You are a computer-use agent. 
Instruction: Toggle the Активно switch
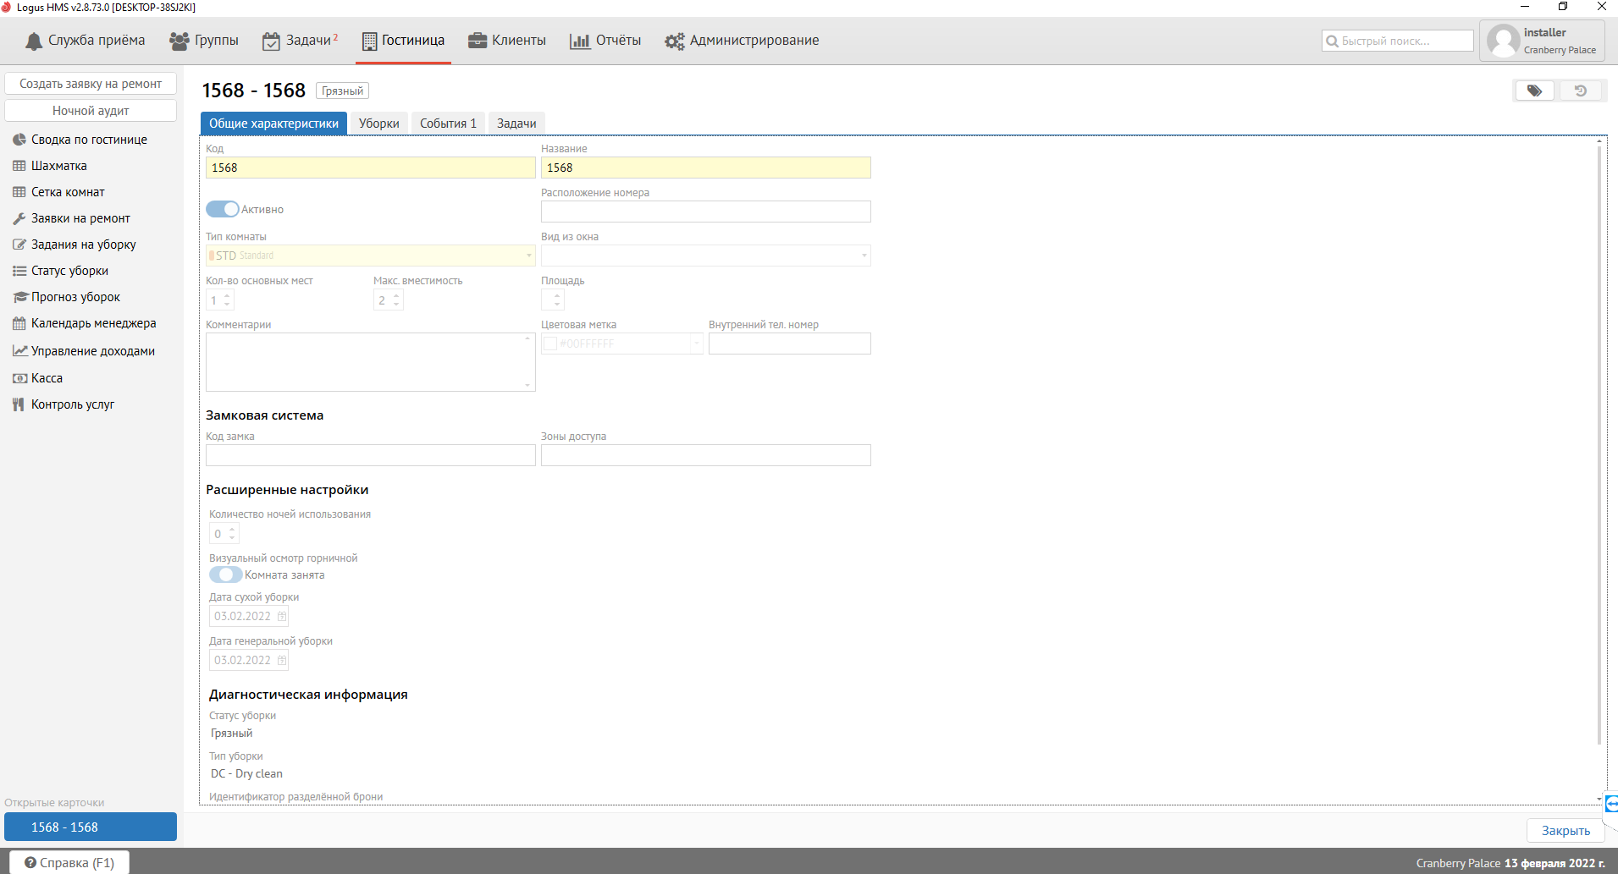pyautogui.click(x=223, y=209)
